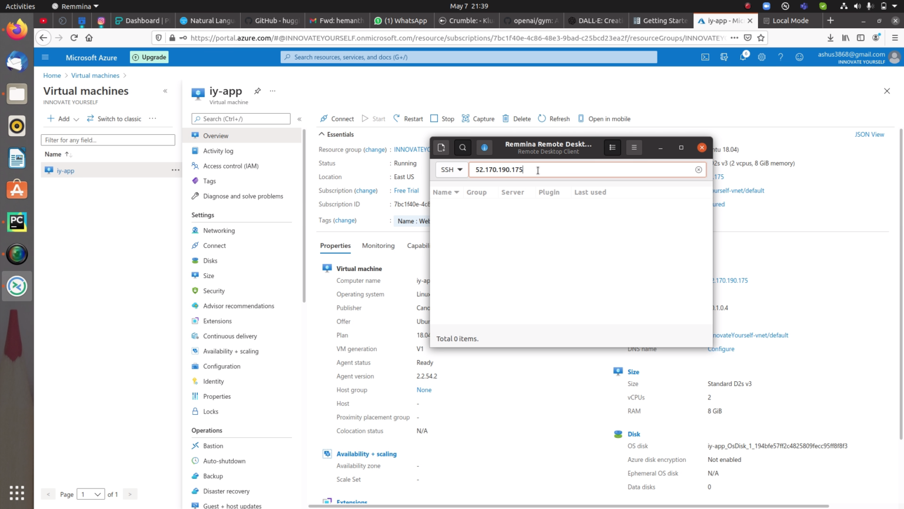
Task: Open the SSH protocol dropdown
Action: [451, 170]
